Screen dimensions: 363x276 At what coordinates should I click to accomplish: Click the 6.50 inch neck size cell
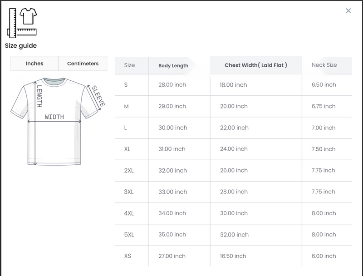[324, 85]
